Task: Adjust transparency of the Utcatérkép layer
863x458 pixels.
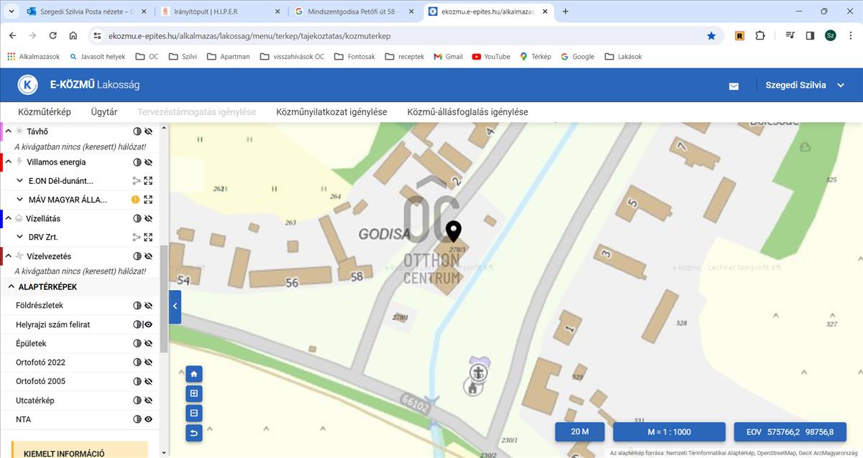Action: 137,401
